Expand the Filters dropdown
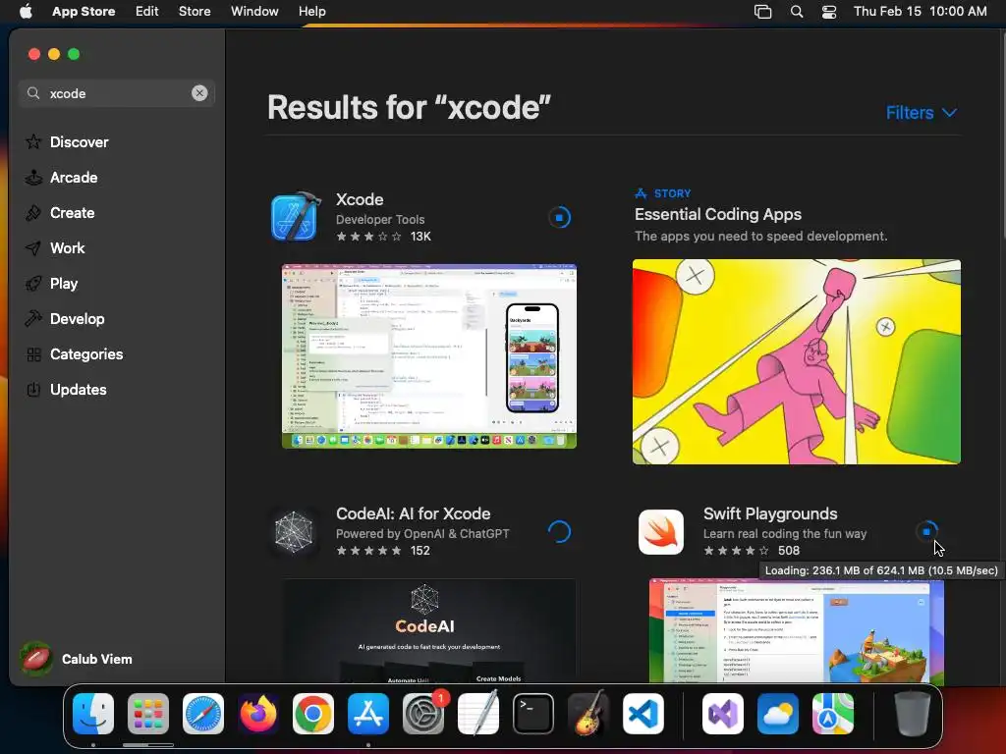 pos(922,113)
